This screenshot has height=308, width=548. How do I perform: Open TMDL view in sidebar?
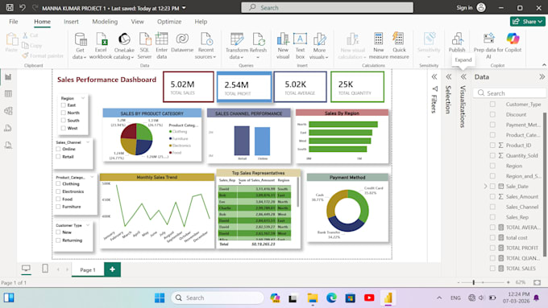point(8,145)
